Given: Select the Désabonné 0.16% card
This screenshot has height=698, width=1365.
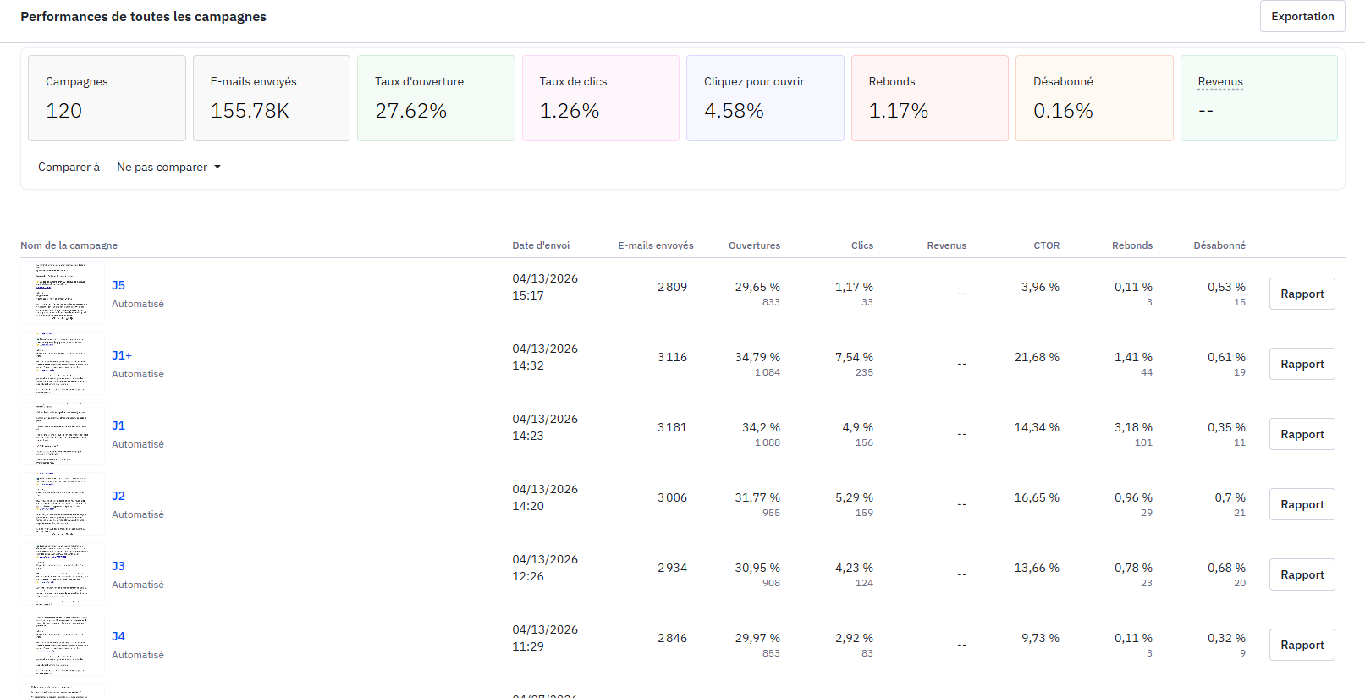Looking at the screenshot, I should coord(1094,98).
